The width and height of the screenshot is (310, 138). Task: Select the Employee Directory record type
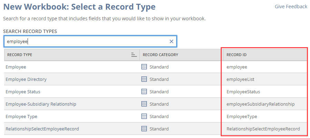pyautogui.click(x=26, y=79)
